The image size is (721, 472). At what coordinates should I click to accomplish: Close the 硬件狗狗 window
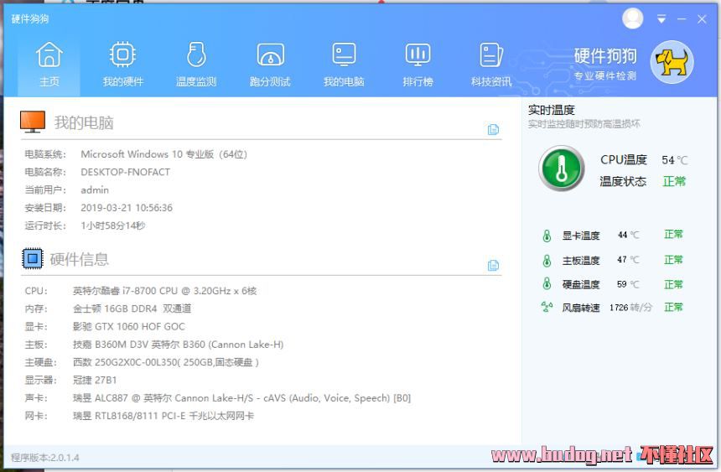702,18
